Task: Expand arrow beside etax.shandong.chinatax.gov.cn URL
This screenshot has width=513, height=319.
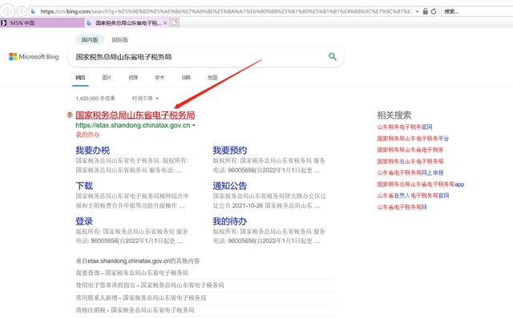Action: point(194,125)
